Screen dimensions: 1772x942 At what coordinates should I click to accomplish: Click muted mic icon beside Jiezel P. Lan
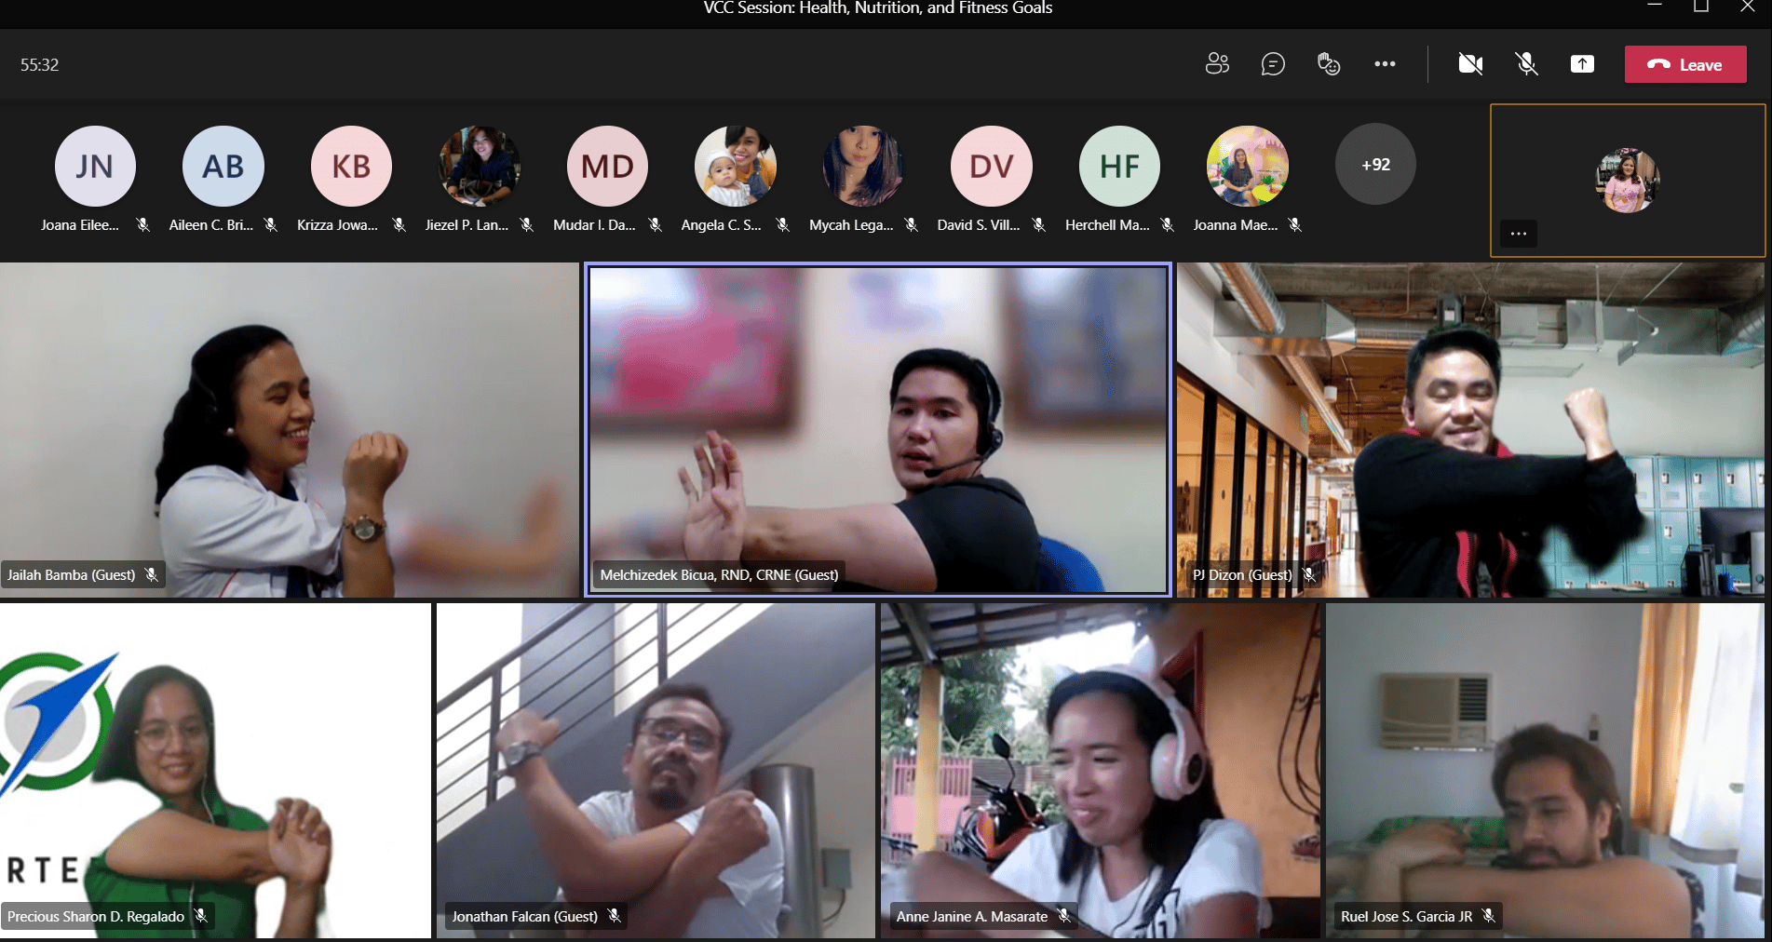point(527,224)
